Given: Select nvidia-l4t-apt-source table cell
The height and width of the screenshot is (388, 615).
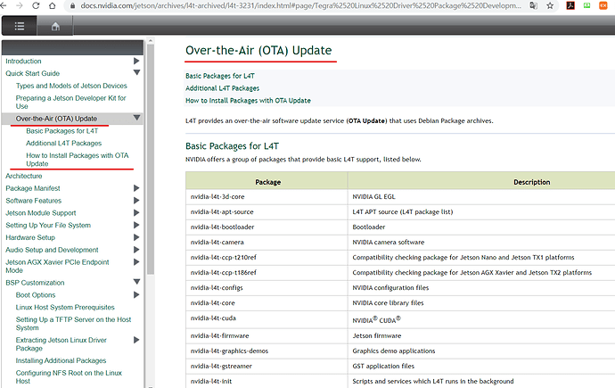Looking at the screenshot, I should click(x=266, y=212).
